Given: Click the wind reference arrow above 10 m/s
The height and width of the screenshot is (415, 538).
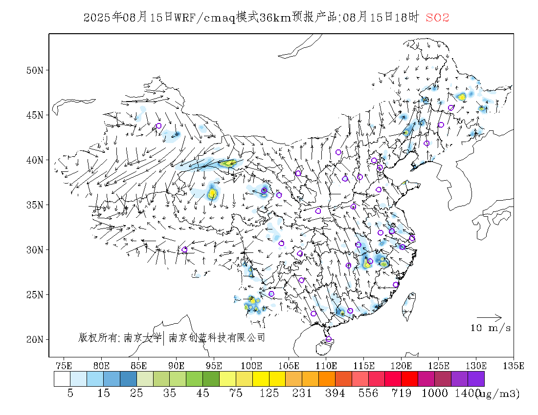Looking at the screenshot, I should [x=489, y=318].
